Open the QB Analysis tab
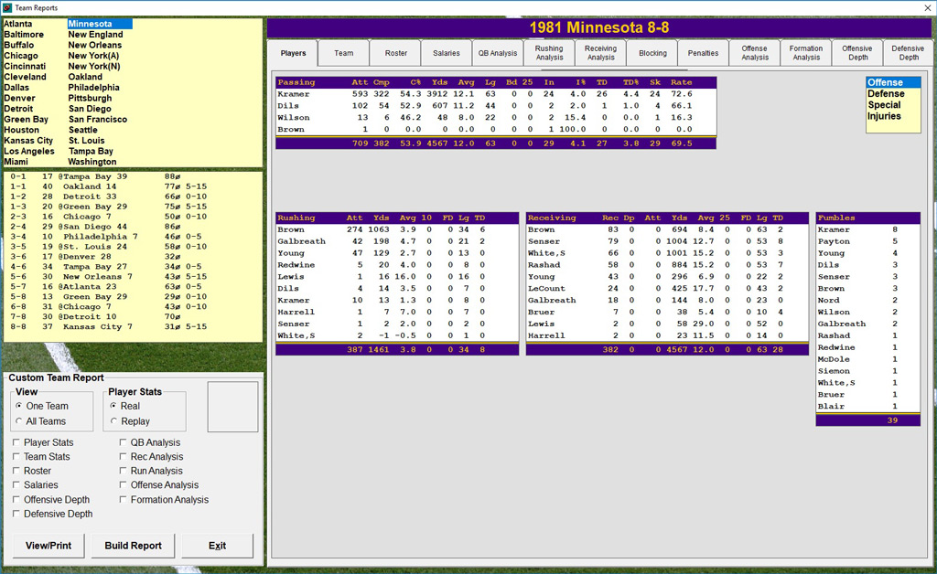The width and height of the screenshot is (937, 574). [498, 53]
